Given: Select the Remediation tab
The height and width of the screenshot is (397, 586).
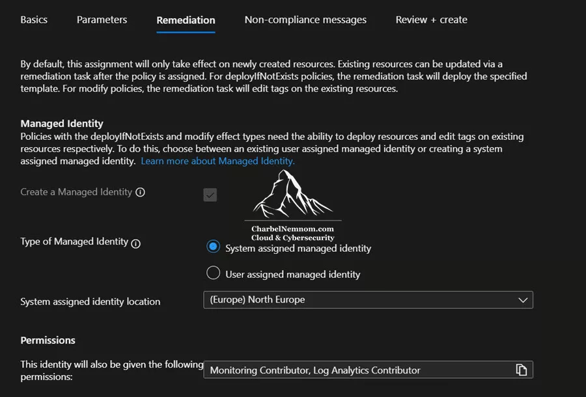Looking at the screenshot, I should click(x=186, y=20).
